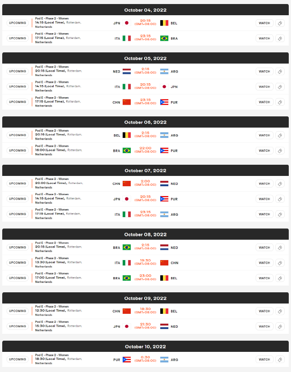291x372 pixels.
Task: Click ticket icon for PUR vs ARG match
Action: click(280, 359)
